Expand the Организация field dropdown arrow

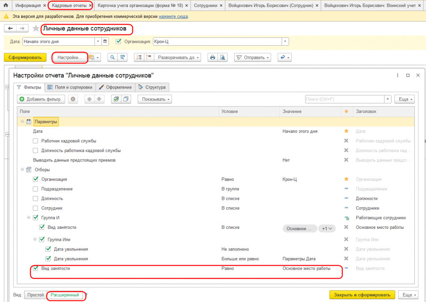point(285,42)
